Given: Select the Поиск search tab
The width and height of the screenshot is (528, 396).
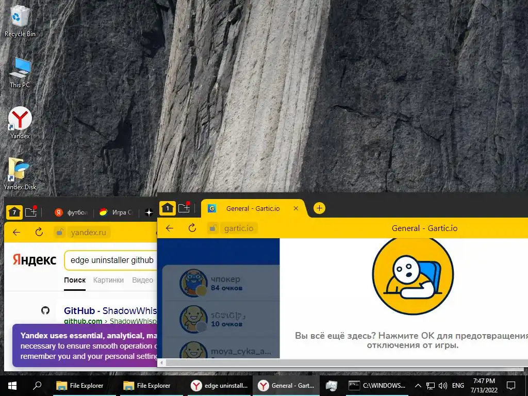Looking at the screenshot, I should coord(75,280).
